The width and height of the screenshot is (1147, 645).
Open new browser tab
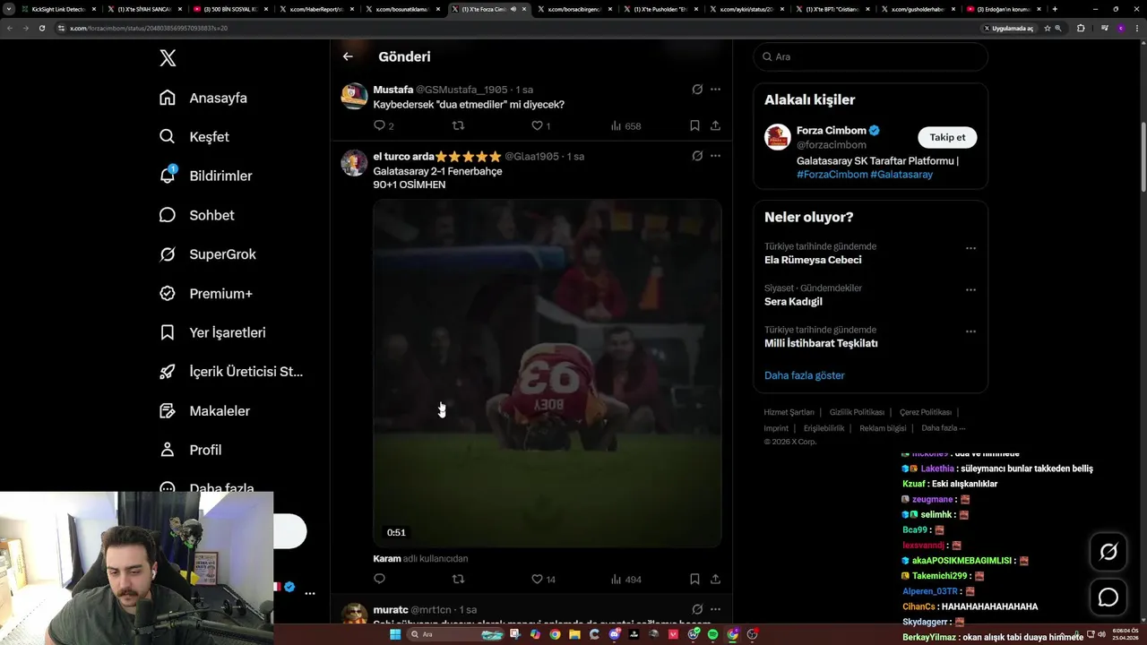(x=1055, y=9)
